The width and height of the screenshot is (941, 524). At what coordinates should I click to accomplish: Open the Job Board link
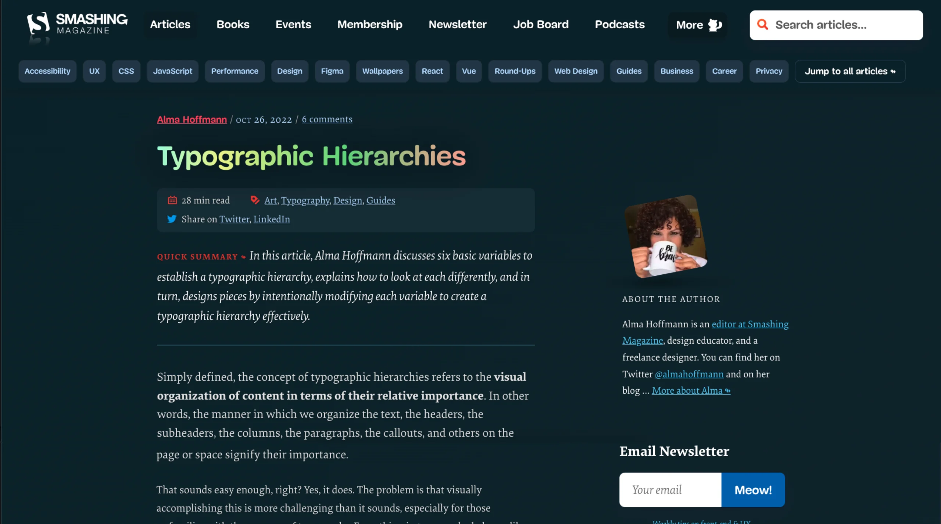(x=540, y=25)
